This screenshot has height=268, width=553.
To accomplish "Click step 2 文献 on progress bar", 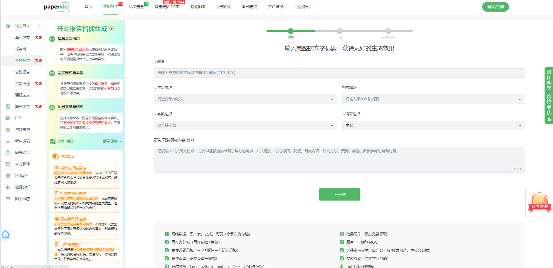I will click(x=339, y=31).
